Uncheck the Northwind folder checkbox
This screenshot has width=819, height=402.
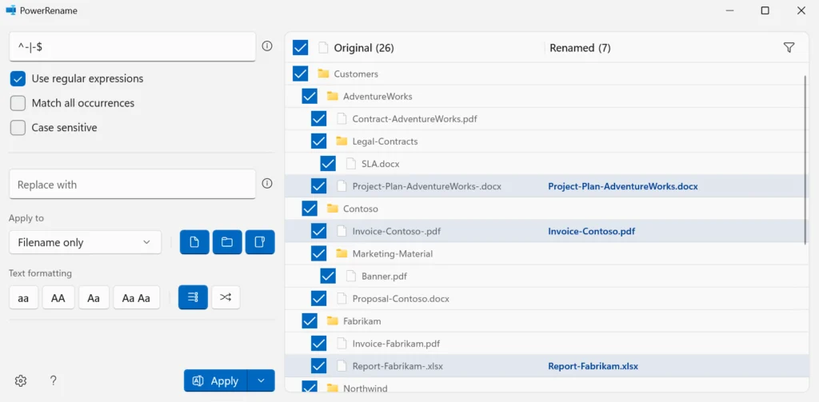pos(310,388)
